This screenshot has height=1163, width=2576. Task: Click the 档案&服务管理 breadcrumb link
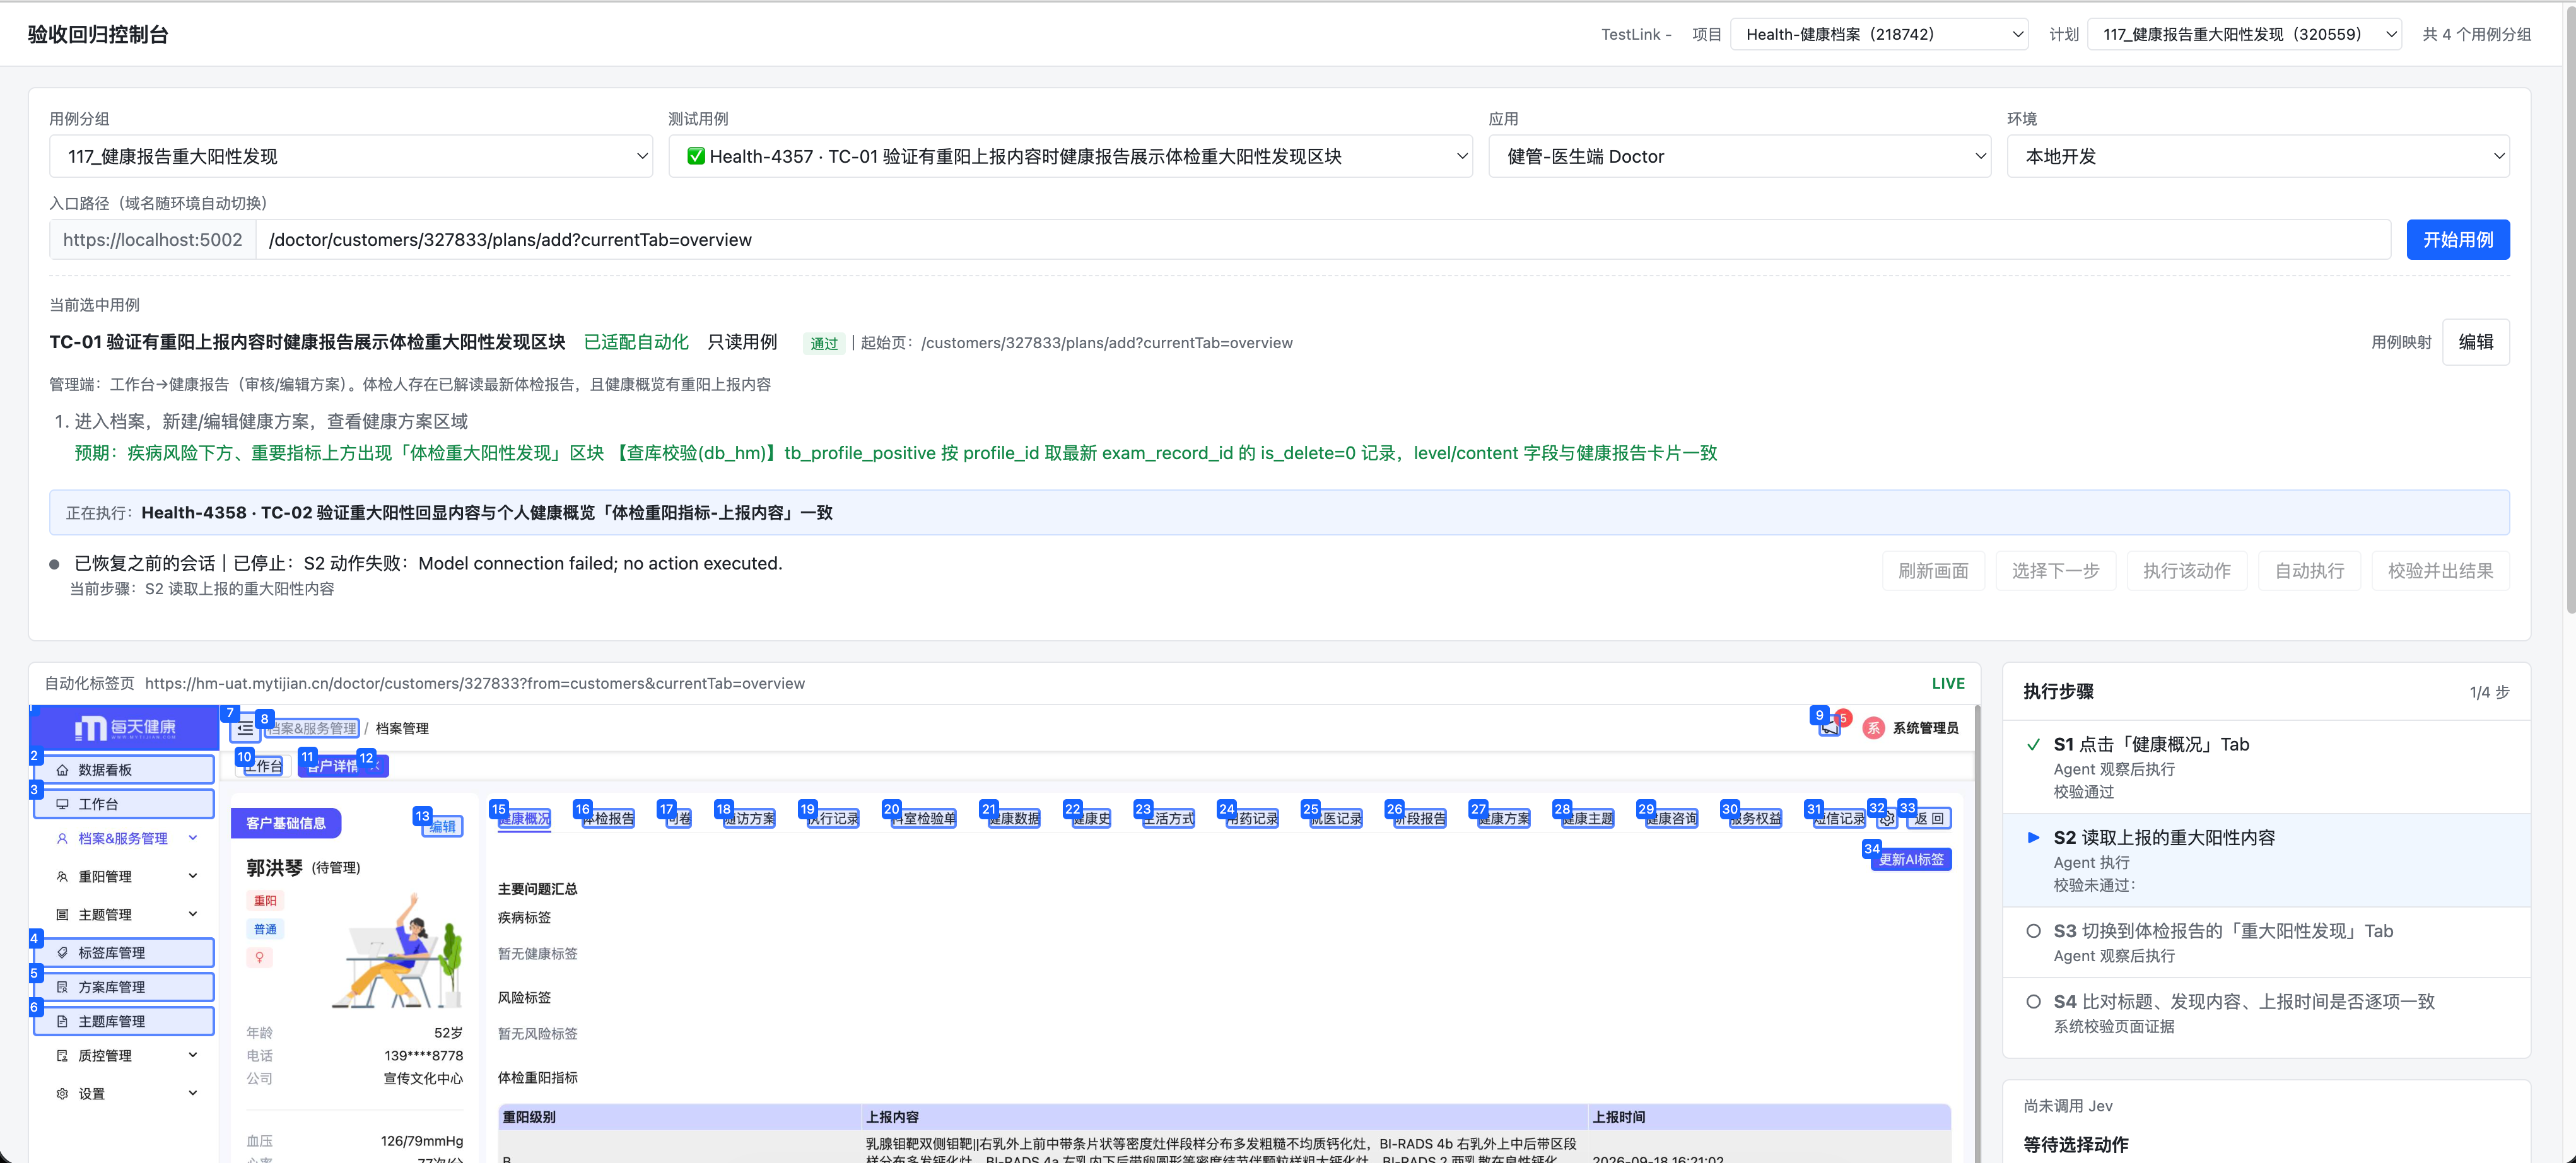tap(313, 729)
